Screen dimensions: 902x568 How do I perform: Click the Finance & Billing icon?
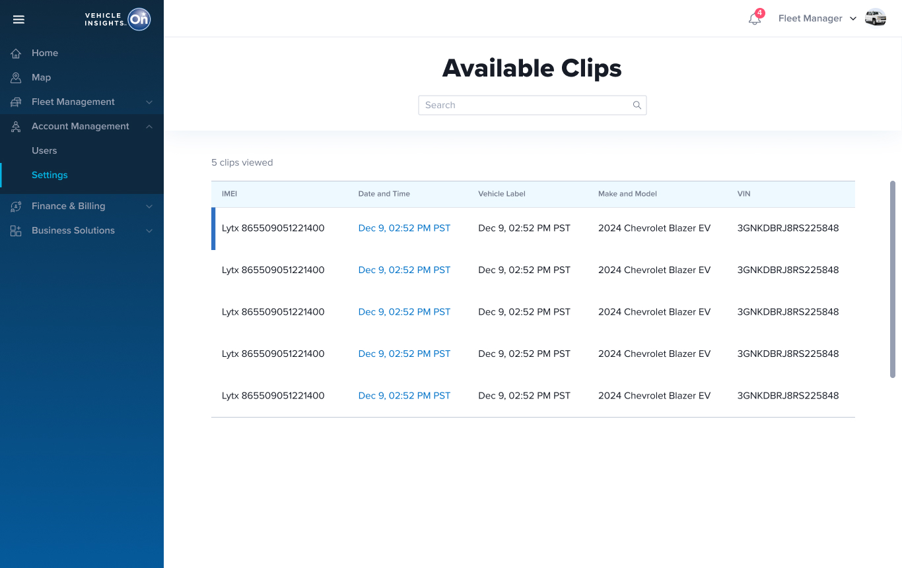pyautogui.click(x=16, y=206)
